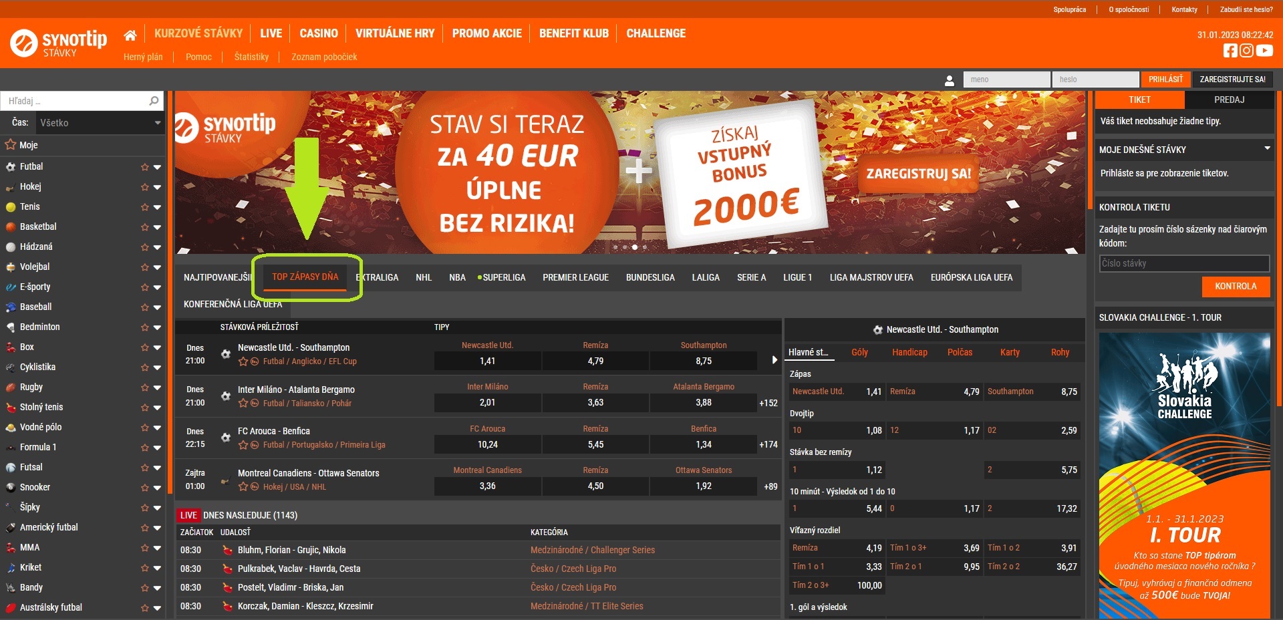The image size is (1283, 620).
Task: Focus the meno username field
Action: click(x=1006, y=80)
